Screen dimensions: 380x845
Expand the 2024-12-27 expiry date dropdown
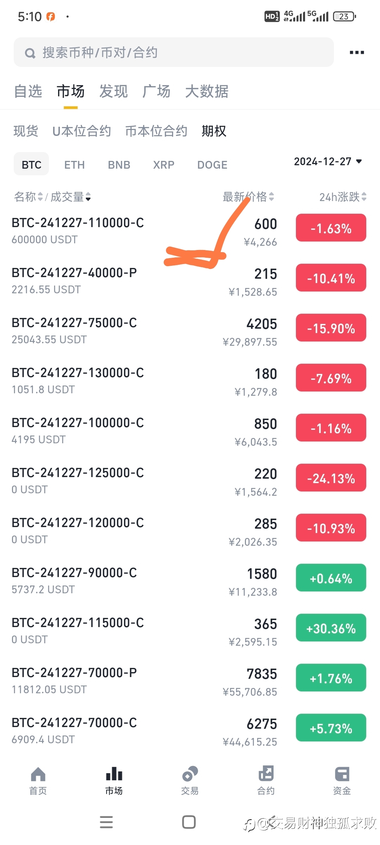pyautogui.click(x=328, y=162)
